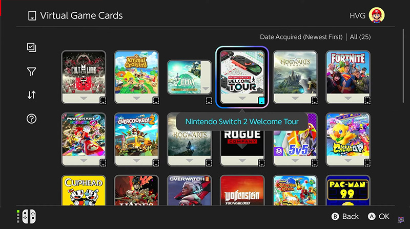Expand the arrow under Animal Crossing card
Screen dimensions: 410x229
click(x=136, y=98)
